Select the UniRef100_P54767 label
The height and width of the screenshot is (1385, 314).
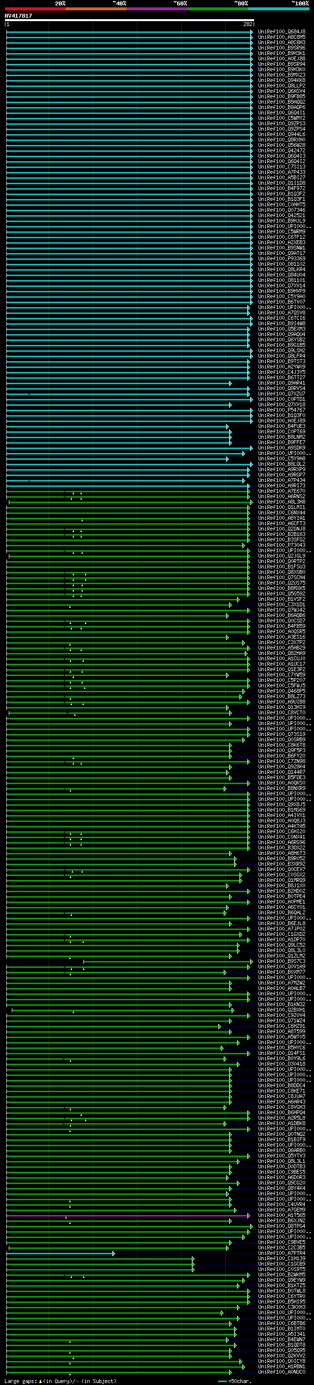[x=282, y=410]
